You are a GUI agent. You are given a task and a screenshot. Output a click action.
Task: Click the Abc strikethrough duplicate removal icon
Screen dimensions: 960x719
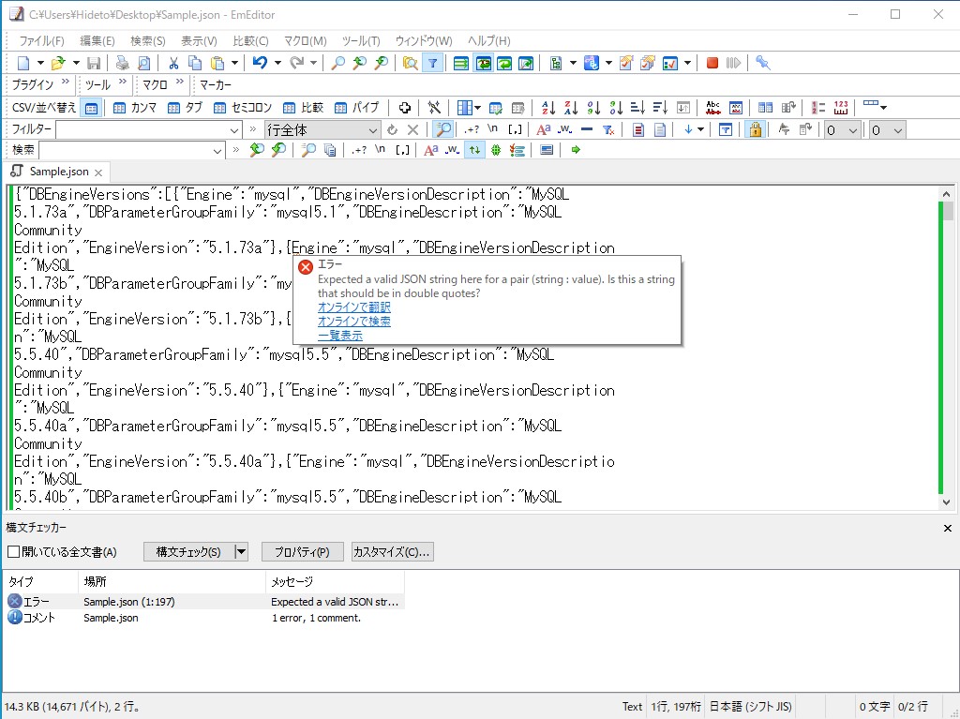click(x=712, y=108)
